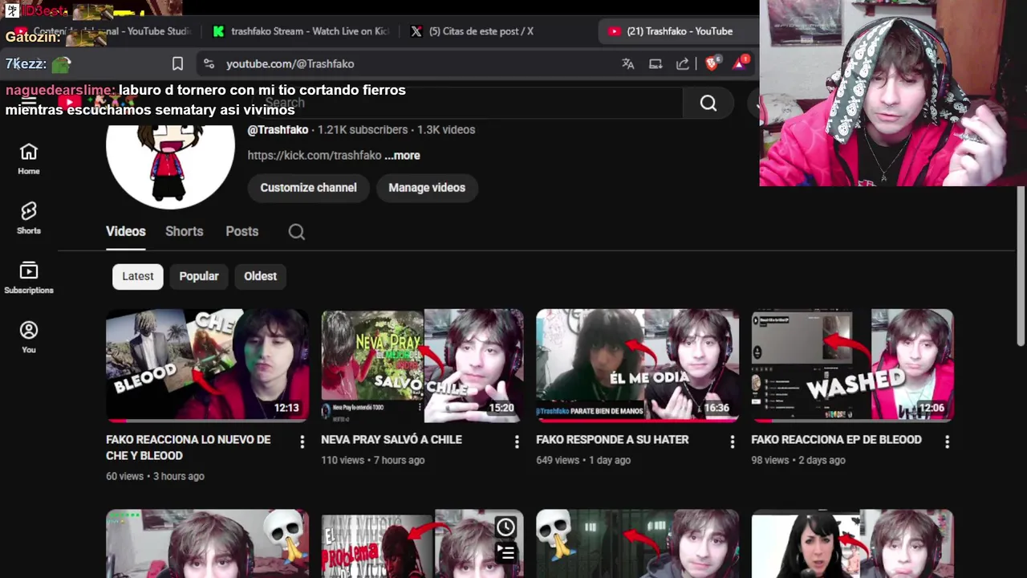Screen dimensions: 1027x578
Task: Click the 15:20 Neva Pray video thumbnail
Action: (x=422, y=365)
